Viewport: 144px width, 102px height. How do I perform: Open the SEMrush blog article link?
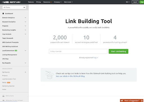coord(70,76)
